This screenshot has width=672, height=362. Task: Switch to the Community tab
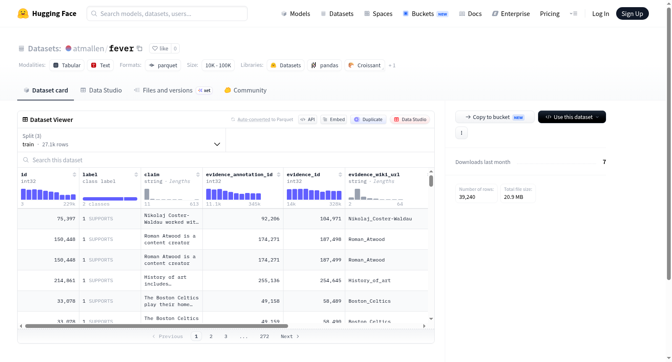click(x=245, y=90)
